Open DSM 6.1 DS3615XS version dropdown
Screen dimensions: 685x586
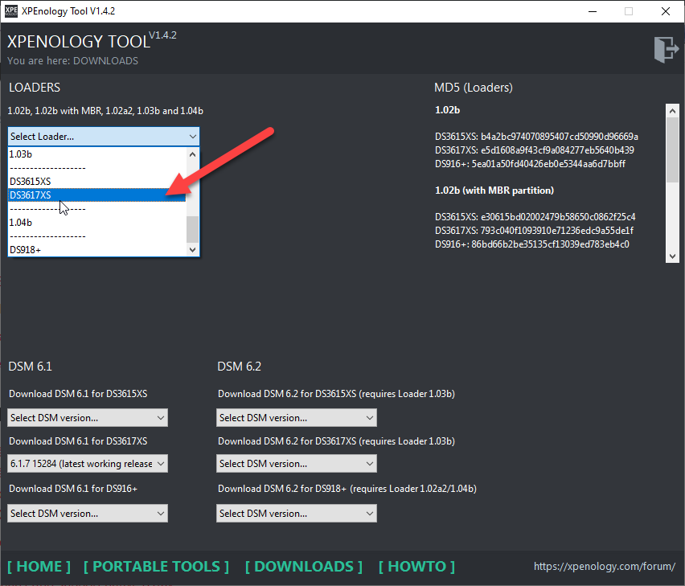click(88, 418)
